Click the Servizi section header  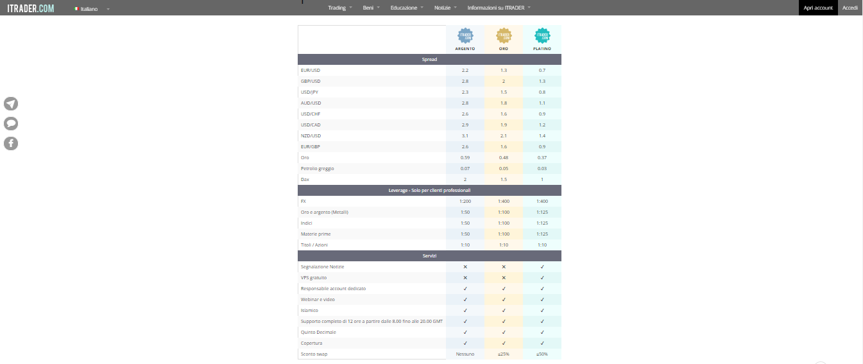[429, 256]
